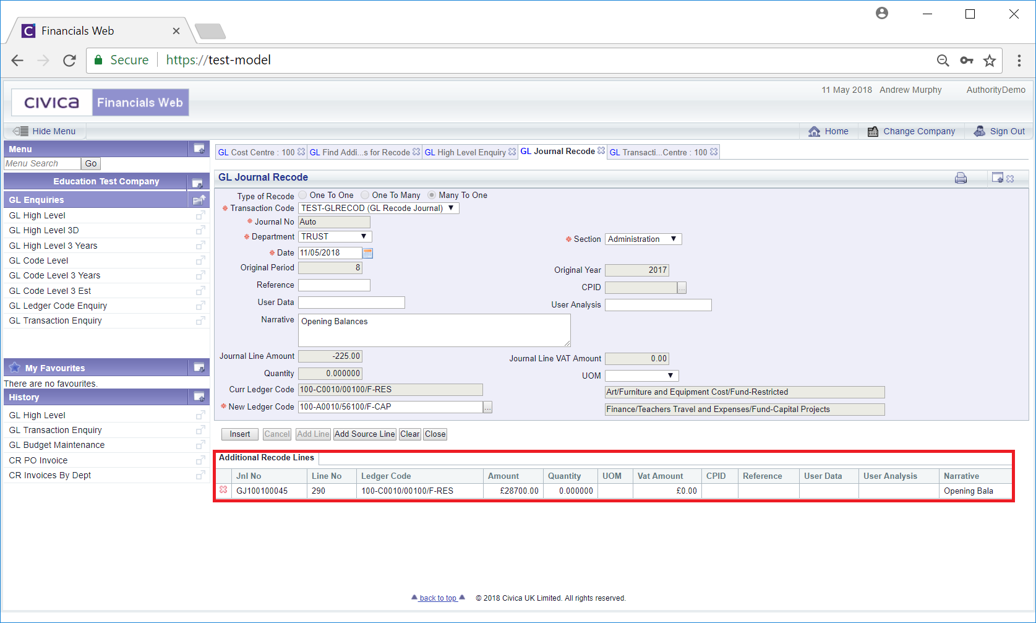Screen dimensions: 1036x623
Task: Close the GL Find Addi...s for Recode tab
Action: click(416, 152)
